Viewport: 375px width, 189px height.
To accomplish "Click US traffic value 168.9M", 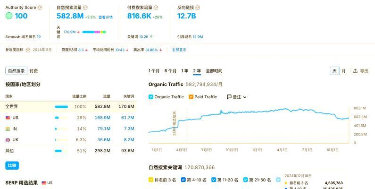I will pyautogui.click(x=102, y=118).
